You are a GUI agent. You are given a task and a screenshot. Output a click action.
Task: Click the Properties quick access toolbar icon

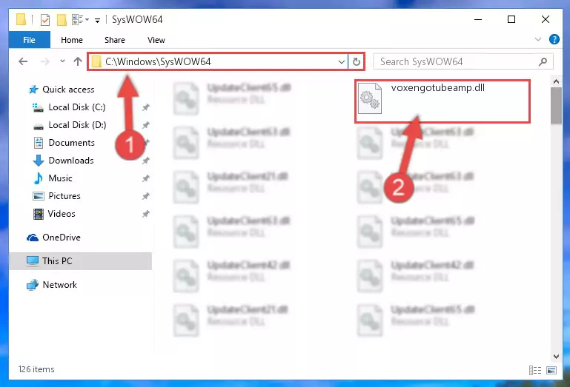point(44,19)
